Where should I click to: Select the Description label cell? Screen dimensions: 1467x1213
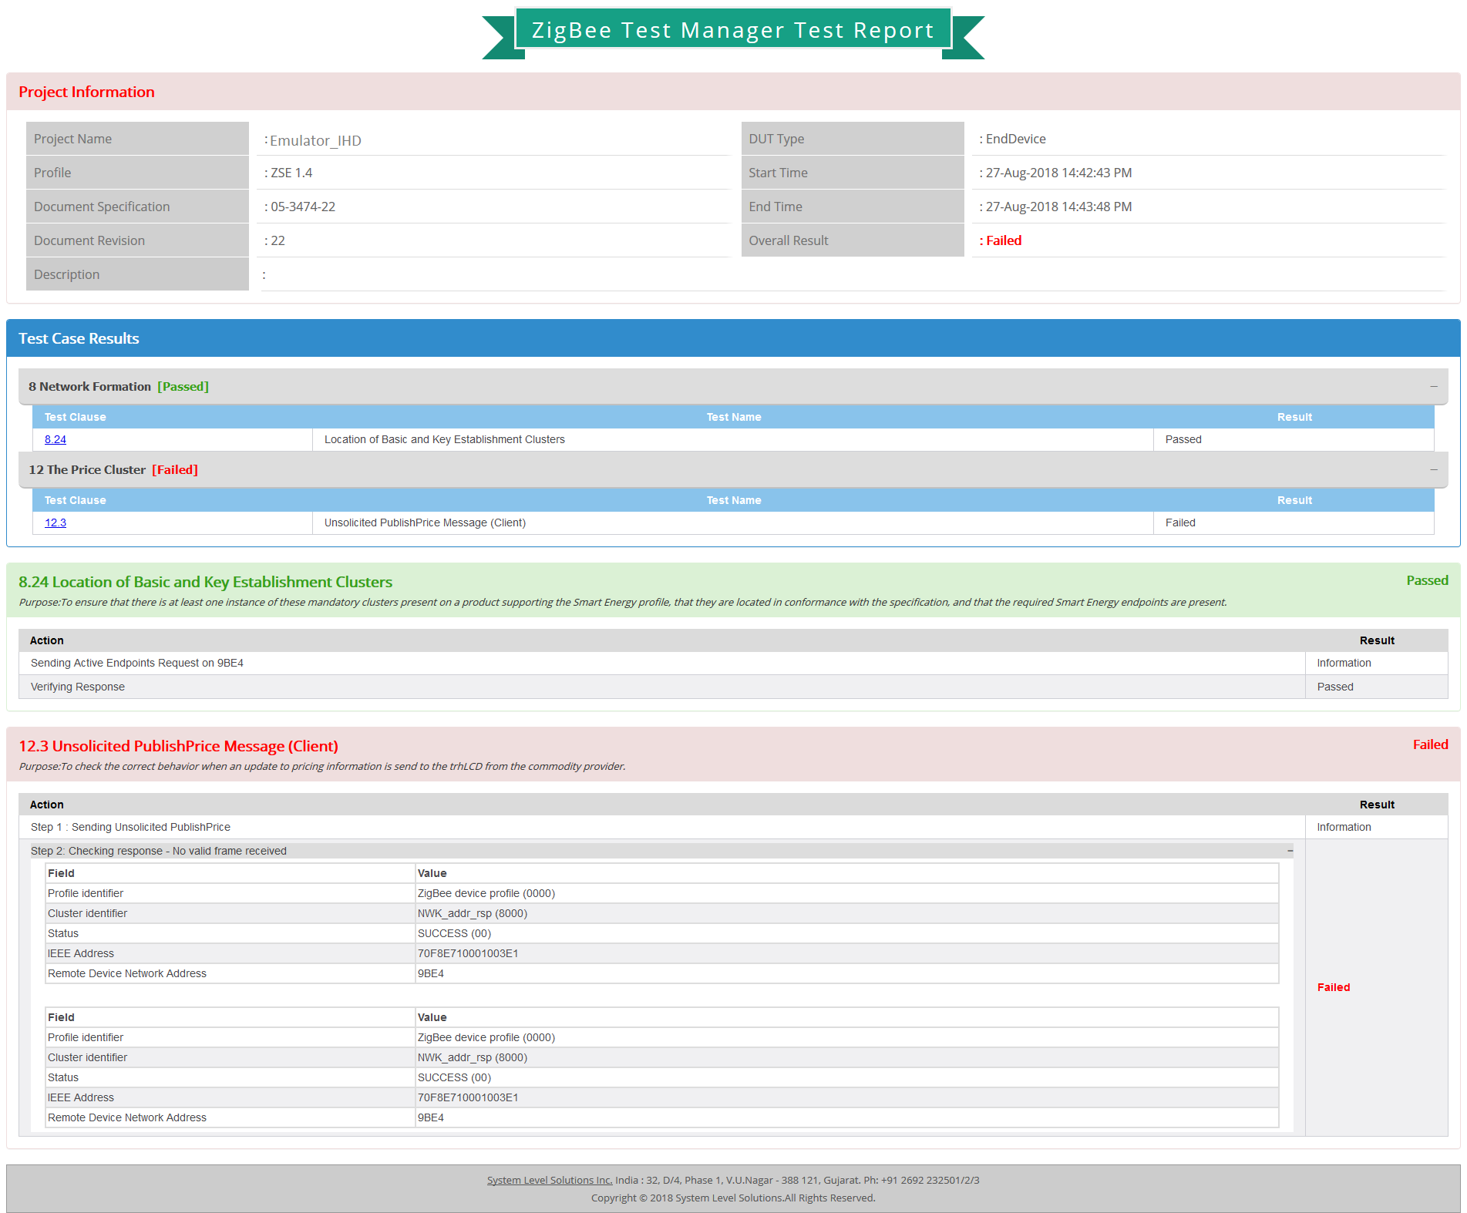tap(137, 274)
